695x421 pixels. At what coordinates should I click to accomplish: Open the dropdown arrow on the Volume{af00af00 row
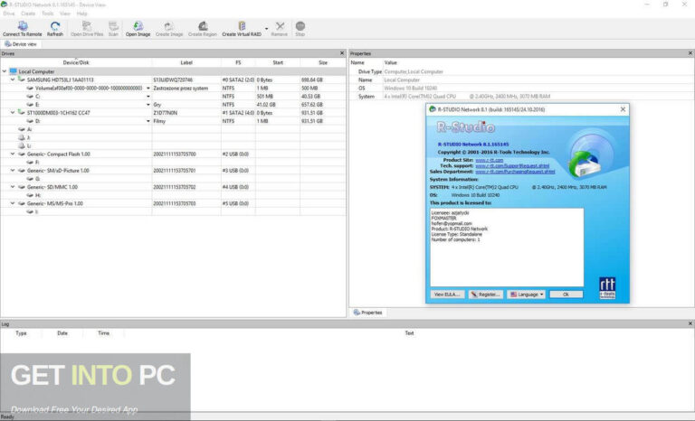point(148,89)
